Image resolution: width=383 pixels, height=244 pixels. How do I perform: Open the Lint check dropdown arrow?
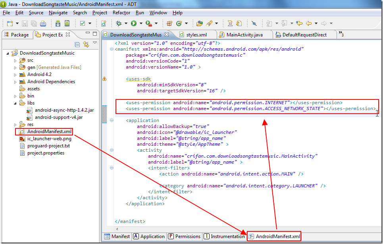90,23
